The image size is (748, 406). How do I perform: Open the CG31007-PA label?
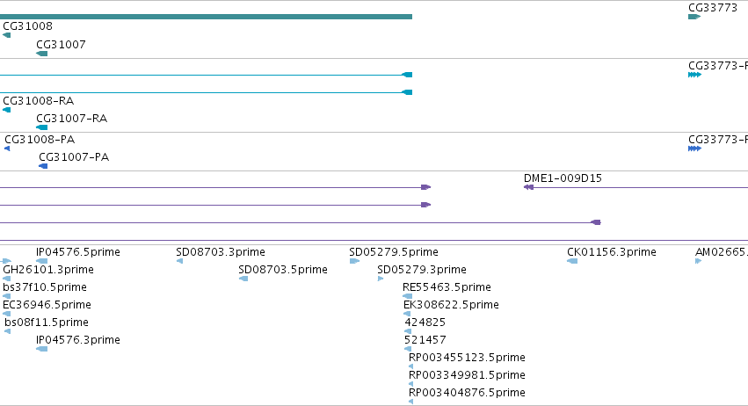click(x=74, y=157)
